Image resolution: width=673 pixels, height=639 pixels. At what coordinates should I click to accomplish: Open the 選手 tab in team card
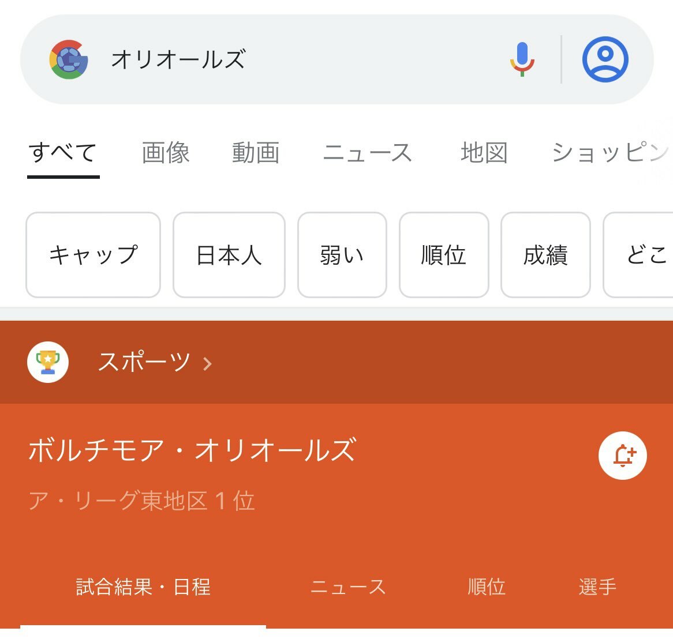click(x=597, y=587)
